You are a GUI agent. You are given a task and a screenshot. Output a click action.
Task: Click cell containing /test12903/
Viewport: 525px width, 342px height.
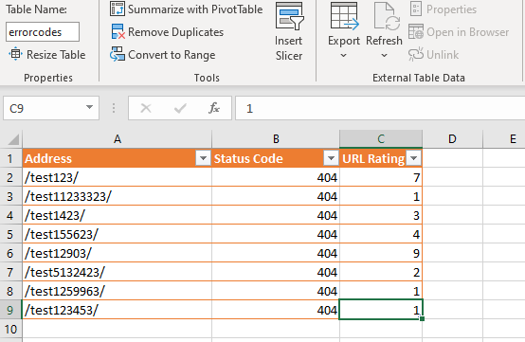click(x=118, y=253)
